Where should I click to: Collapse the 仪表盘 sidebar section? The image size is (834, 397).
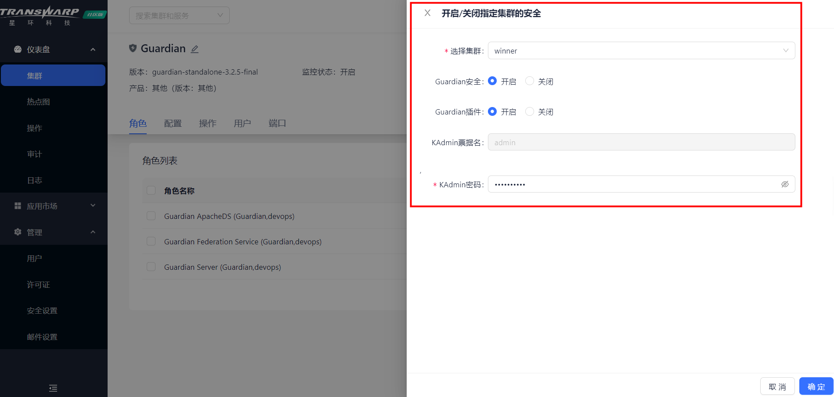tap(93, 50)
